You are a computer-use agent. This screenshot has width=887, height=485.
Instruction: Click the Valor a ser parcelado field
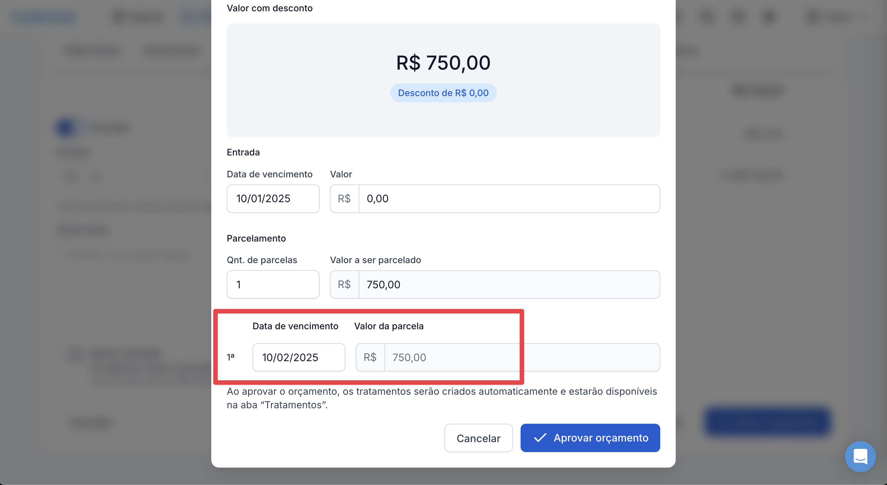(509, 284)
